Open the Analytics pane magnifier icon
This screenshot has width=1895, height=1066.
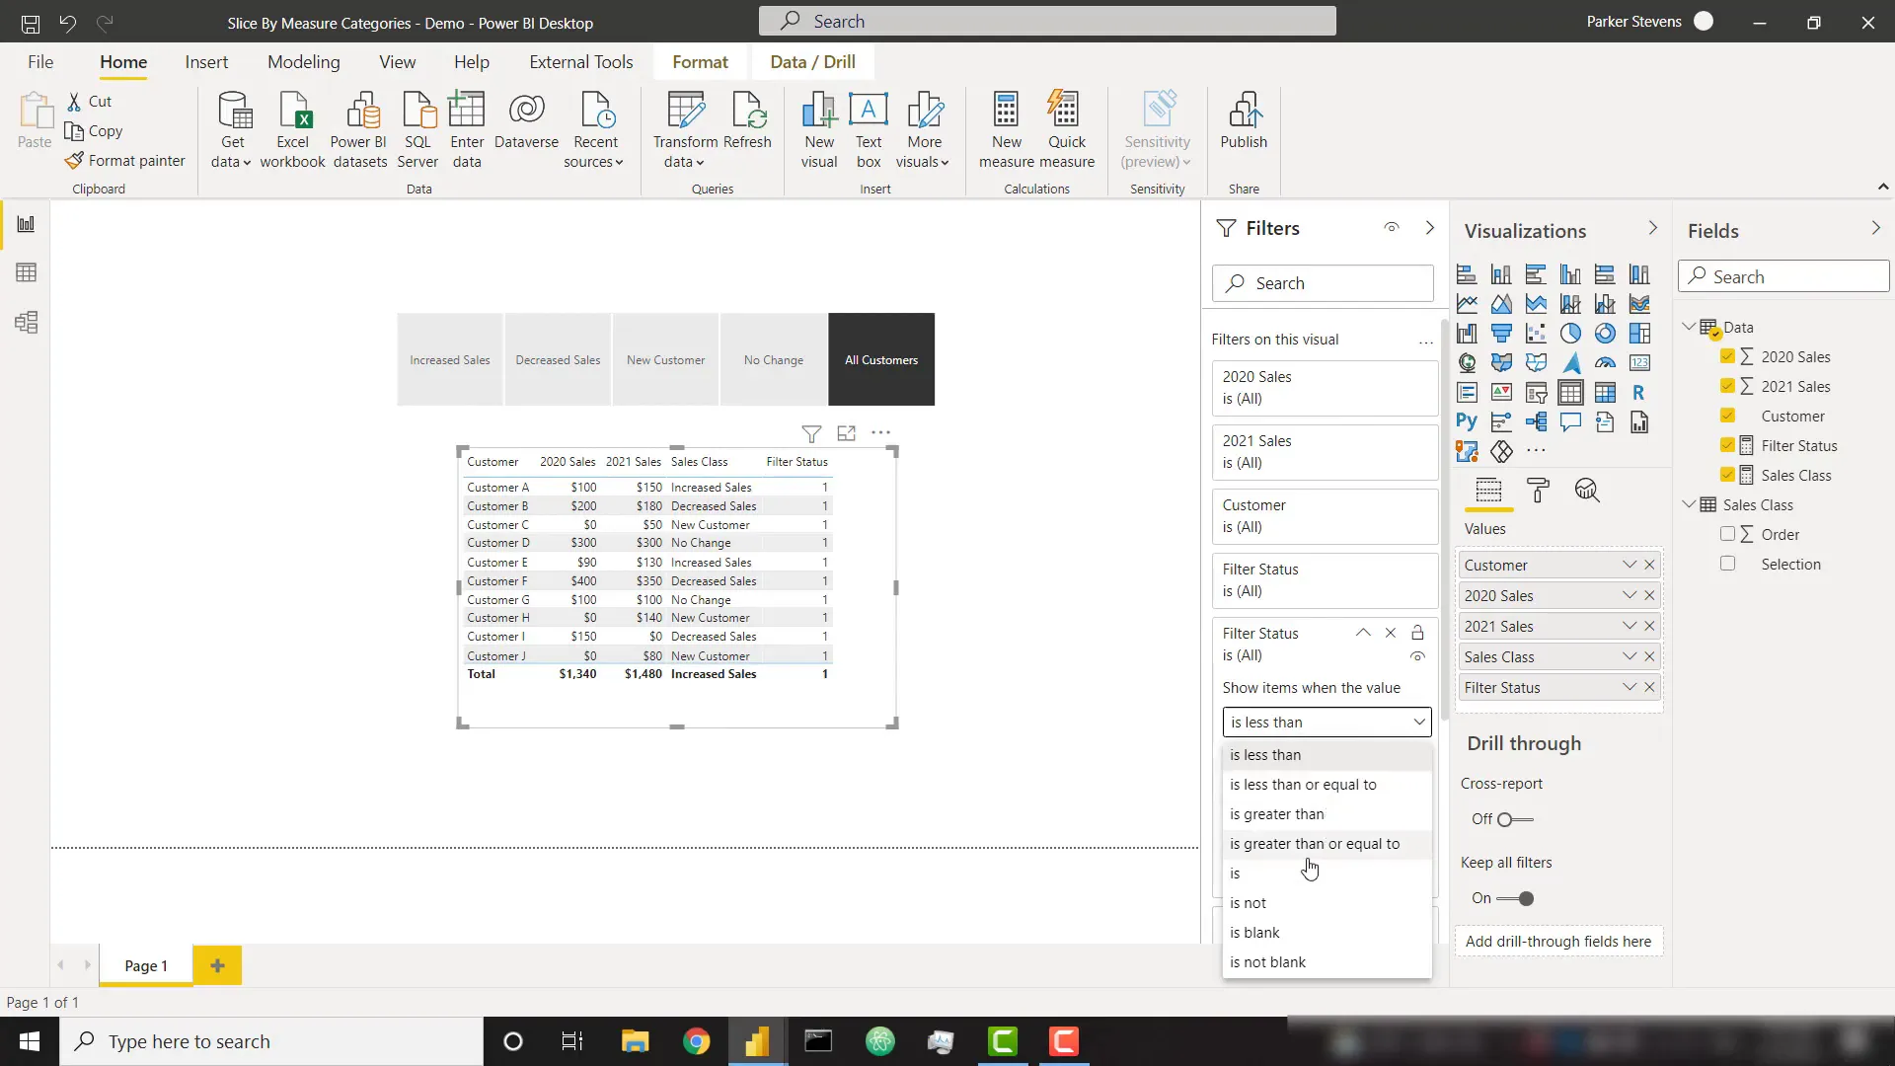tap(1587, 491)
